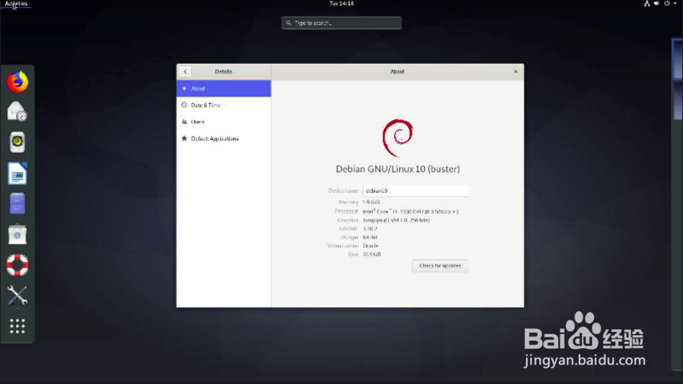Select the first workspace thumbnail

click(x=678, y=59)
